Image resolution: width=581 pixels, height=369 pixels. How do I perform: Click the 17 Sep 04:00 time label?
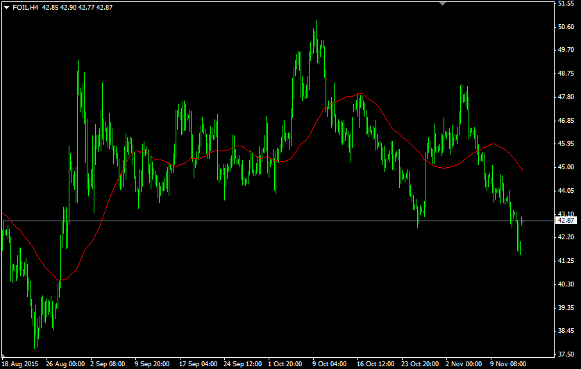(x=199, y=364)
